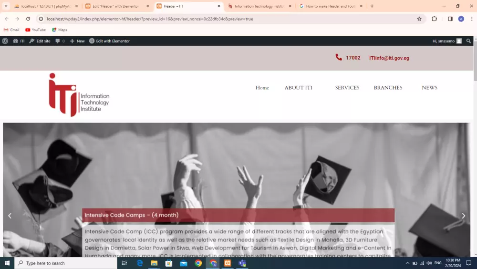Click the site info icon in address bar
This screenshot has width=477, height=269.
pyautogui.click(x=41, y=19)
